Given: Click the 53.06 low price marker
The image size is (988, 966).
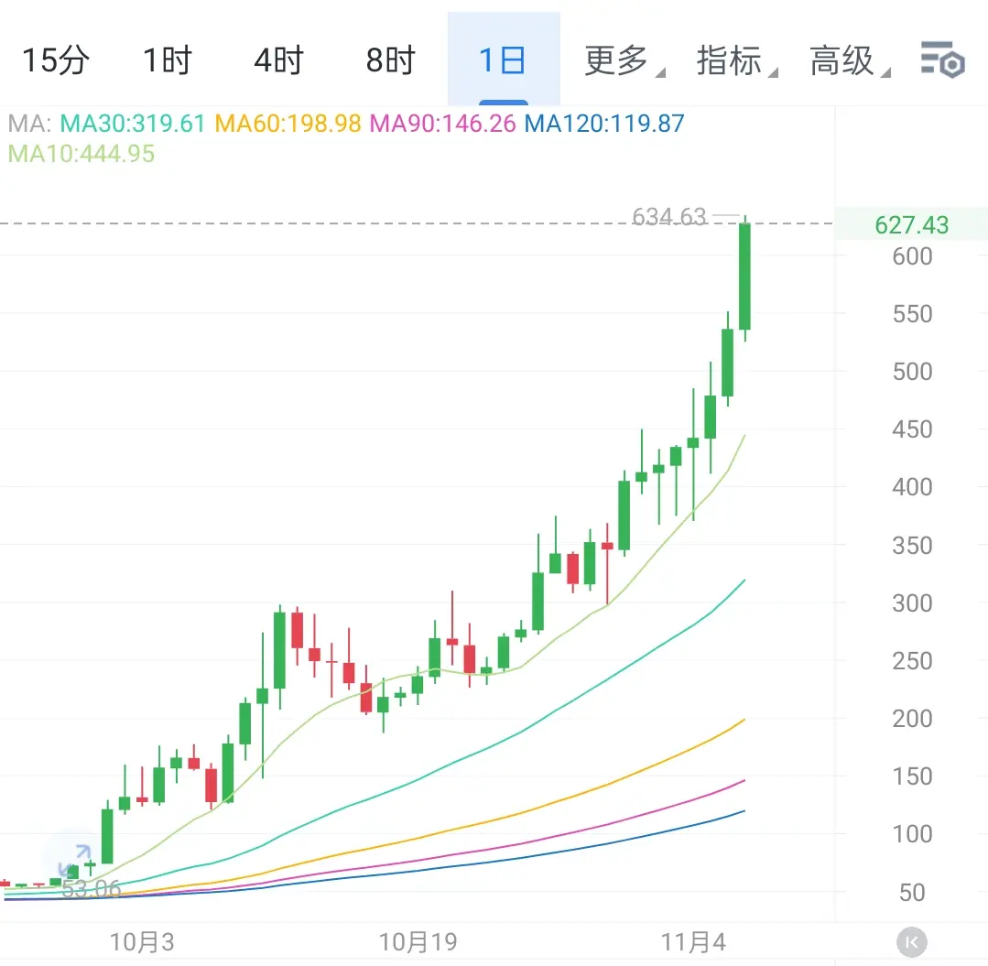Looking at the screenshot, I should click(x=92, y=889).
